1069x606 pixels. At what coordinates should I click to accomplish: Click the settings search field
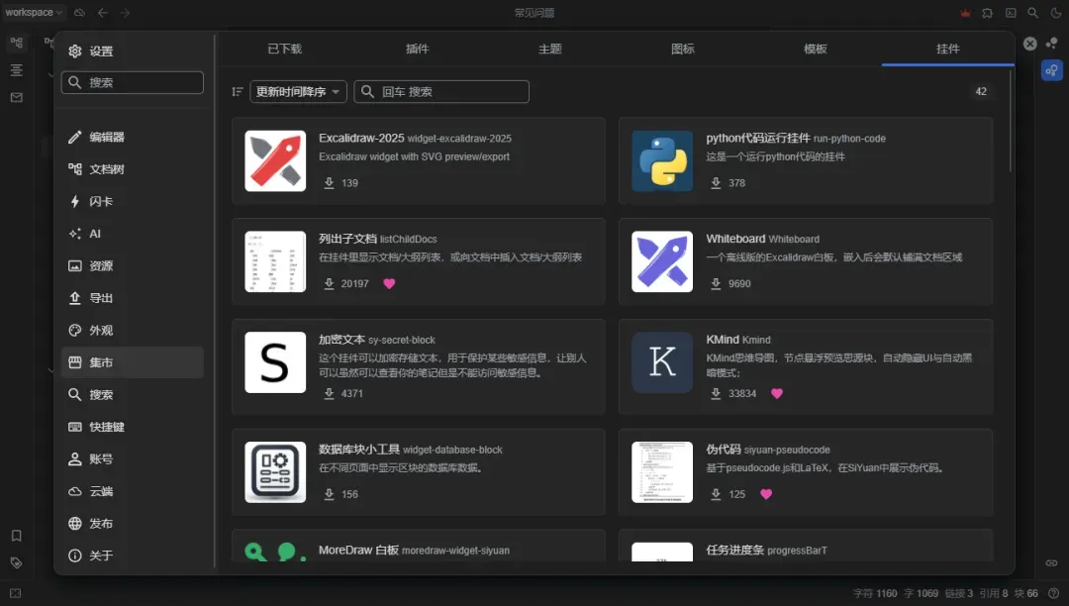(133, 82)
